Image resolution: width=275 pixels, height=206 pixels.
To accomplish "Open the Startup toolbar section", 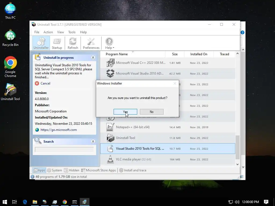I will tap(57, 43).
